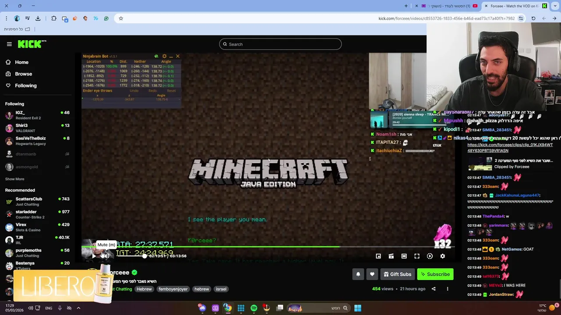Open chat options three-dot menu
Image resolution: width=561 pixels, height=315 pixels.
[x=370, y=159]
